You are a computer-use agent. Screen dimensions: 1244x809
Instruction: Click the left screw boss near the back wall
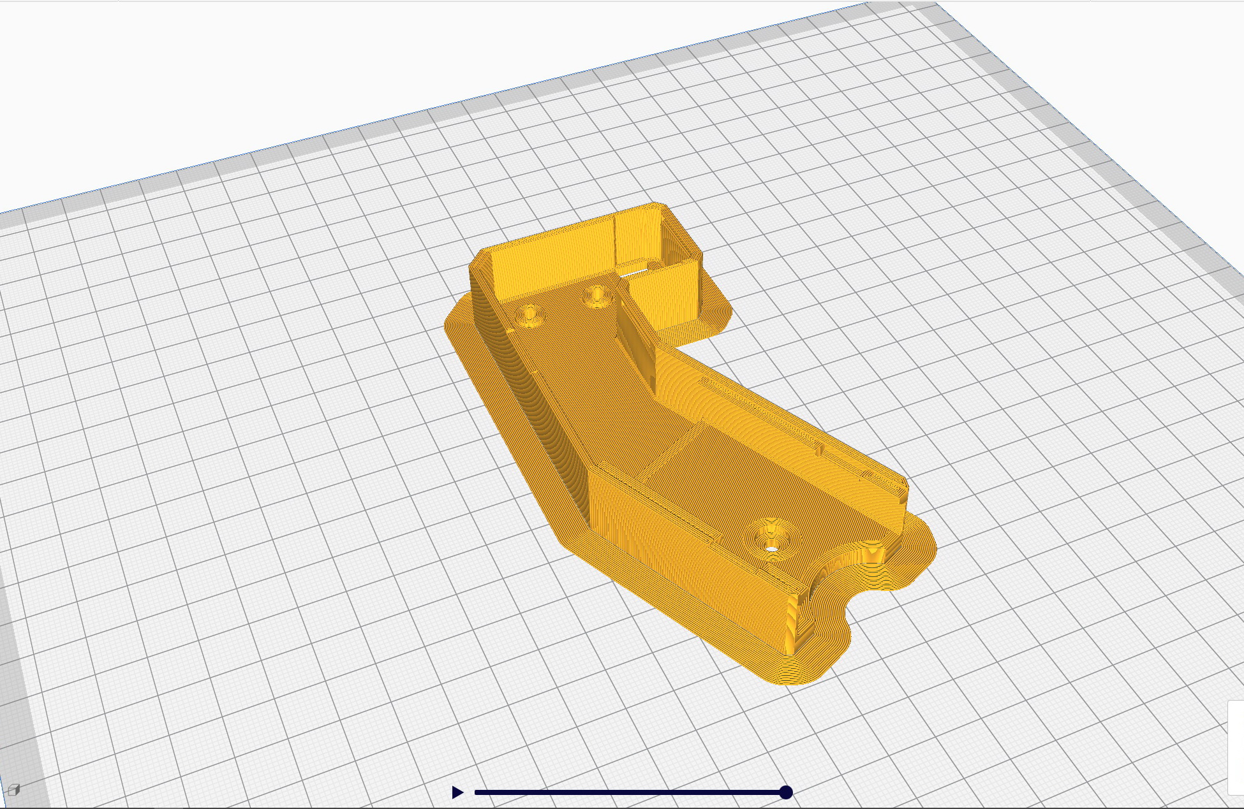click(529, 315)
